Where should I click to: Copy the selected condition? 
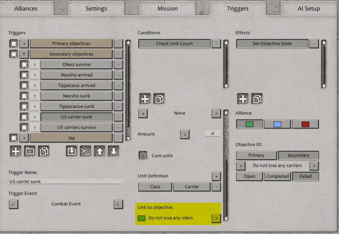tap(159, 99)
